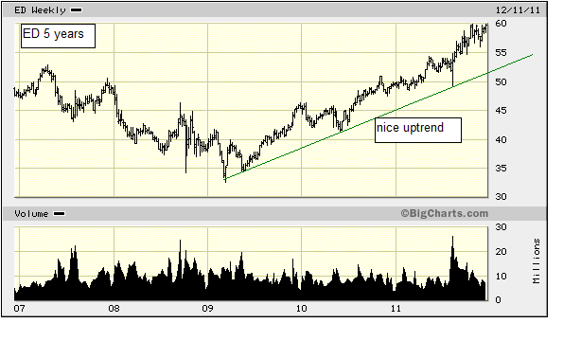Click the 55 price axis label
Viewport: 581px width, 341px height.
pos(501,52)
